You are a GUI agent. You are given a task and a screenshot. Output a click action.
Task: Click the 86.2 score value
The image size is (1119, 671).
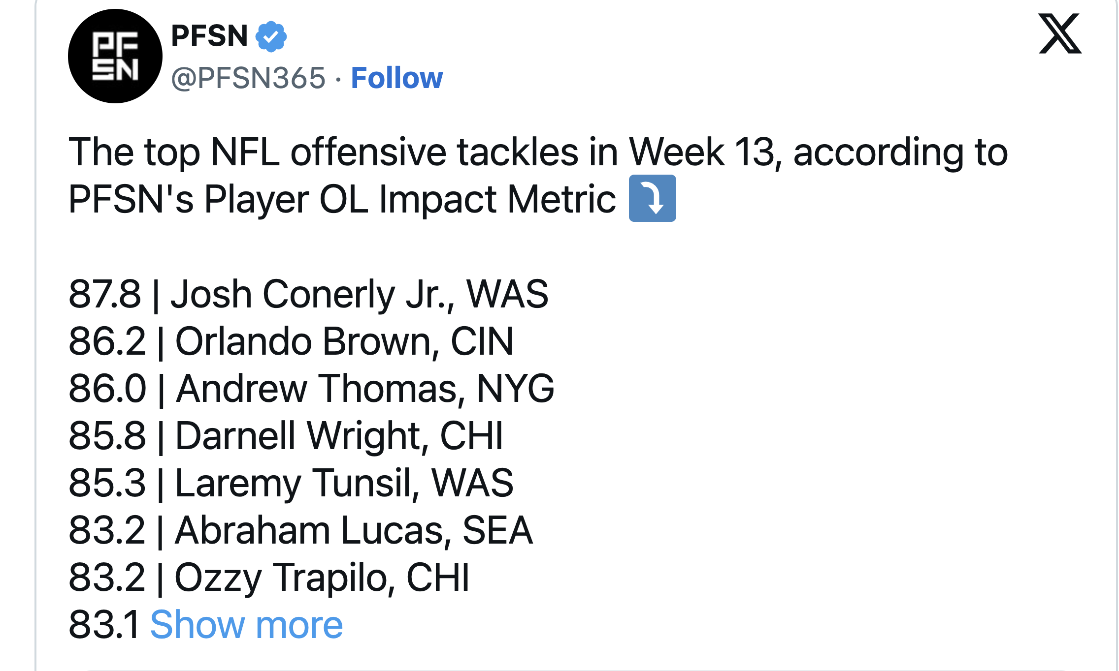[107, 341]
